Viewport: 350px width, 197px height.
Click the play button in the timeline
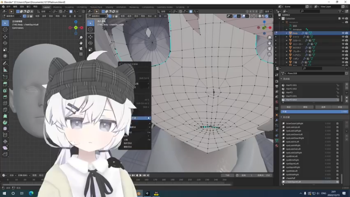point(140,176)
